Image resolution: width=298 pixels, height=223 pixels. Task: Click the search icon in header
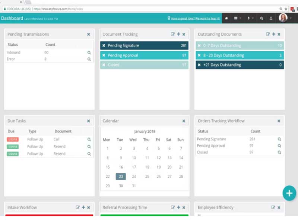point(261,18)
